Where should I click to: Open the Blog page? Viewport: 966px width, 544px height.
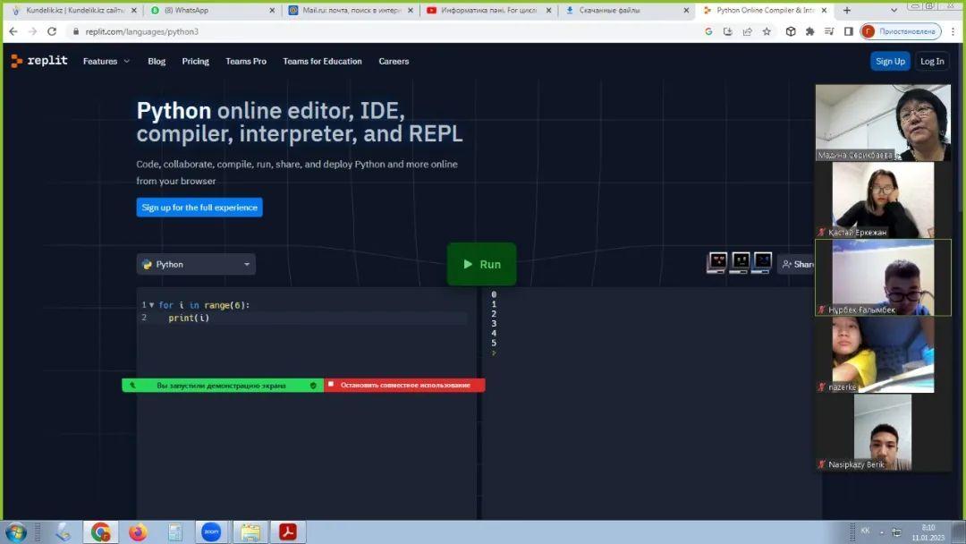(157, 61)
